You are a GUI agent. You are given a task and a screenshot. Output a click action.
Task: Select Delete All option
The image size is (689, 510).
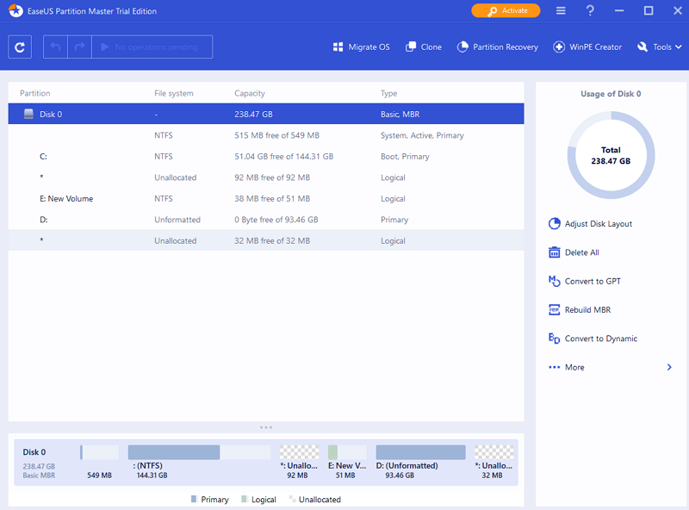(581, 252)
